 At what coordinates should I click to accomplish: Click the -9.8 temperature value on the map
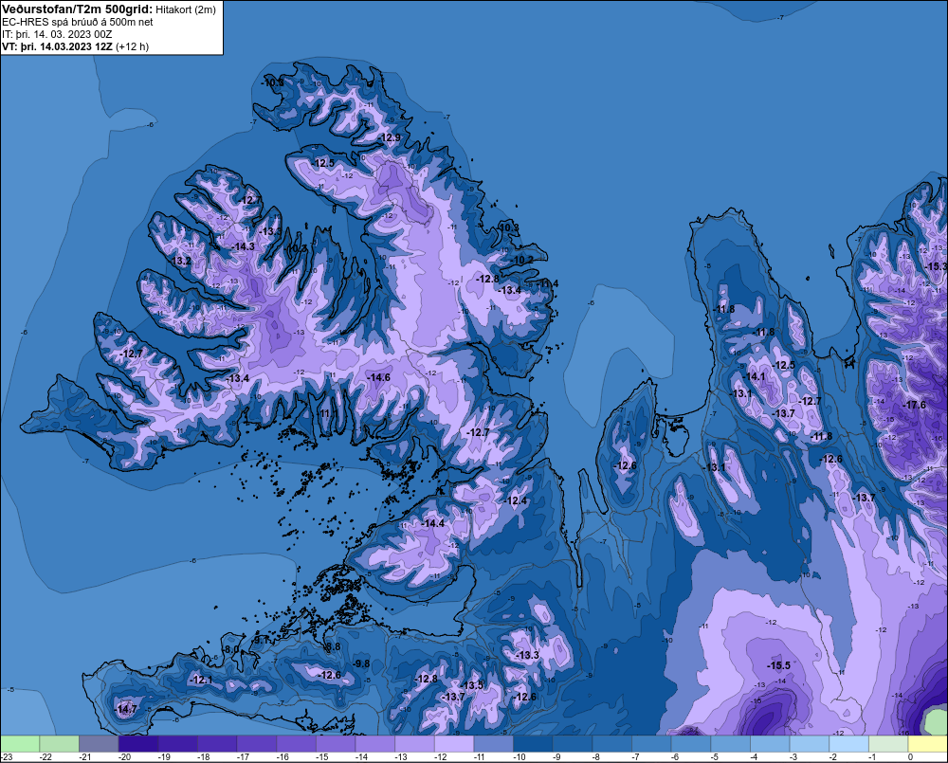361,663
